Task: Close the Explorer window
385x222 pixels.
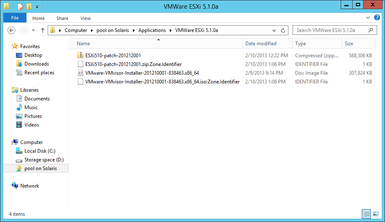Action: (373, 5)
